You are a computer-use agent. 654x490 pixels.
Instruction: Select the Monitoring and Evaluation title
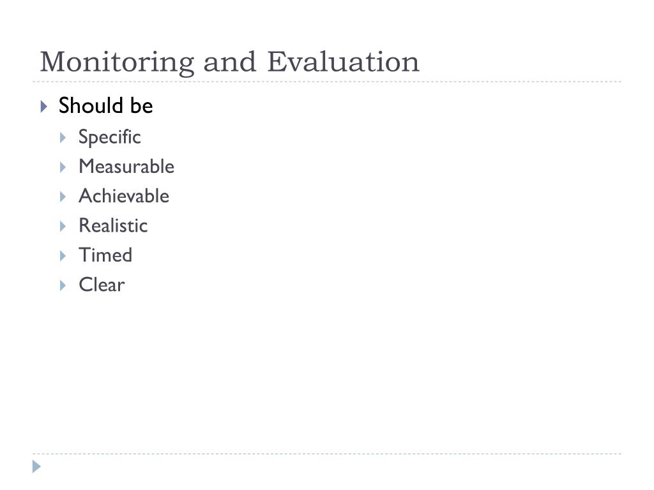tap(229, 62)
